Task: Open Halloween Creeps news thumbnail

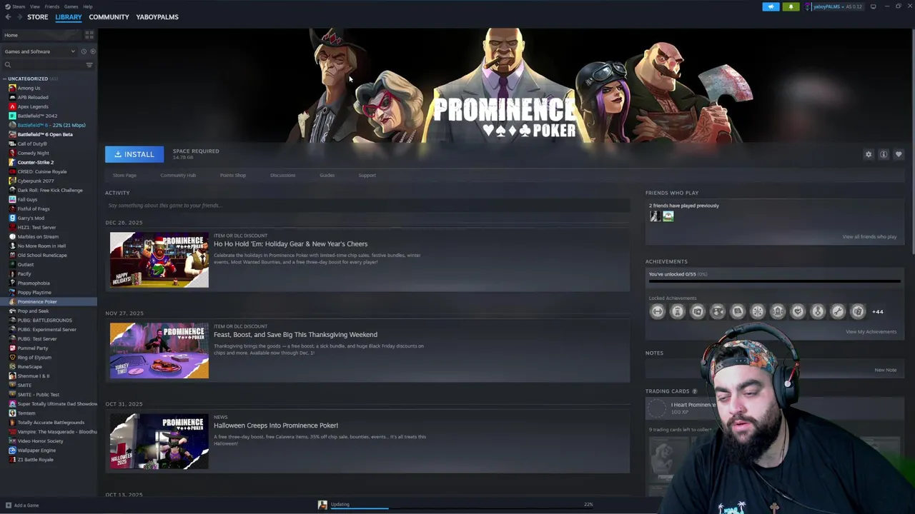Action: point(159,441)
